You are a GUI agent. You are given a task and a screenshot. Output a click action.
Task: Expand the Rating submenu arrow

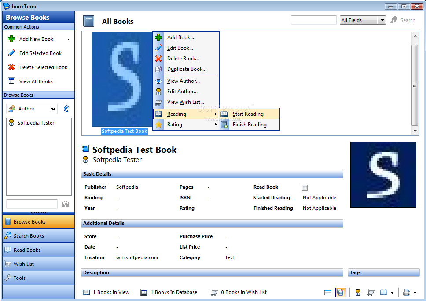pyautogui.click(x=216, y=125)
